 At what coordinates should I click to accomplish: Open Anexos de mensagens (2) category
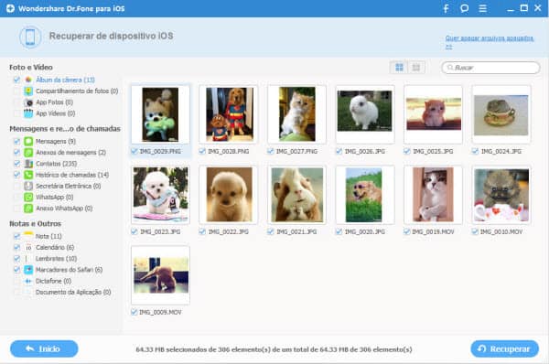click(x=71, y=153)
